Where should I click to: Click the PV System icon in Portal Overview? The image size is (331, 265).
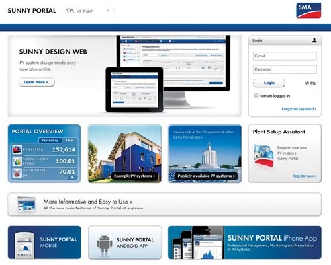17,149
